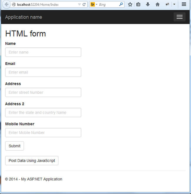Focus the Enter name input field
This screenshot has width=191, height=194.
click(43, 52)
